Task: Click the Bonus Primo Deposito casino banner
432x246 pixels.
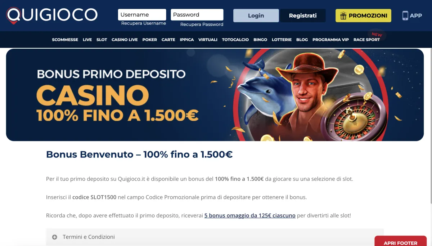Action: [215, 95]
